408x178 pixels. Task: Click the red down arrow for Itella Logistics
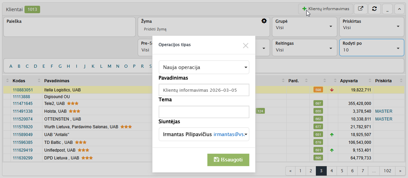(x=332, y=90)
